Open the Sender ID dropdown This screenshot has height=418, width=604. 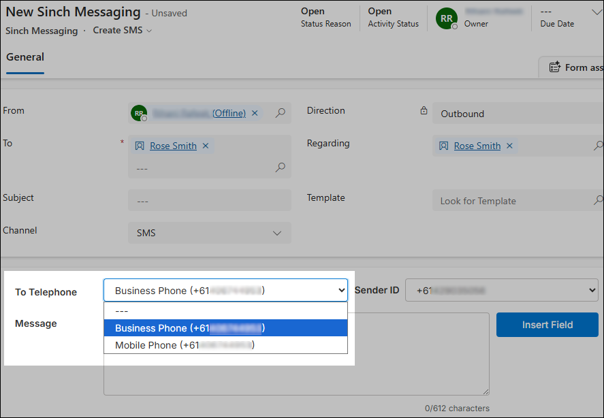tap(502, 290)
